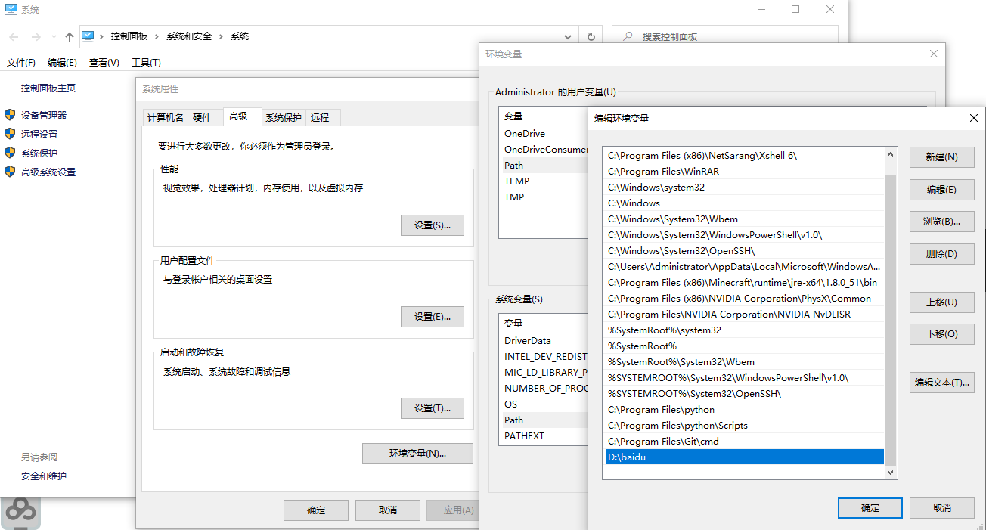
Task: Select the NVIDIA PhysX Common entry
Action: (745, 298)
